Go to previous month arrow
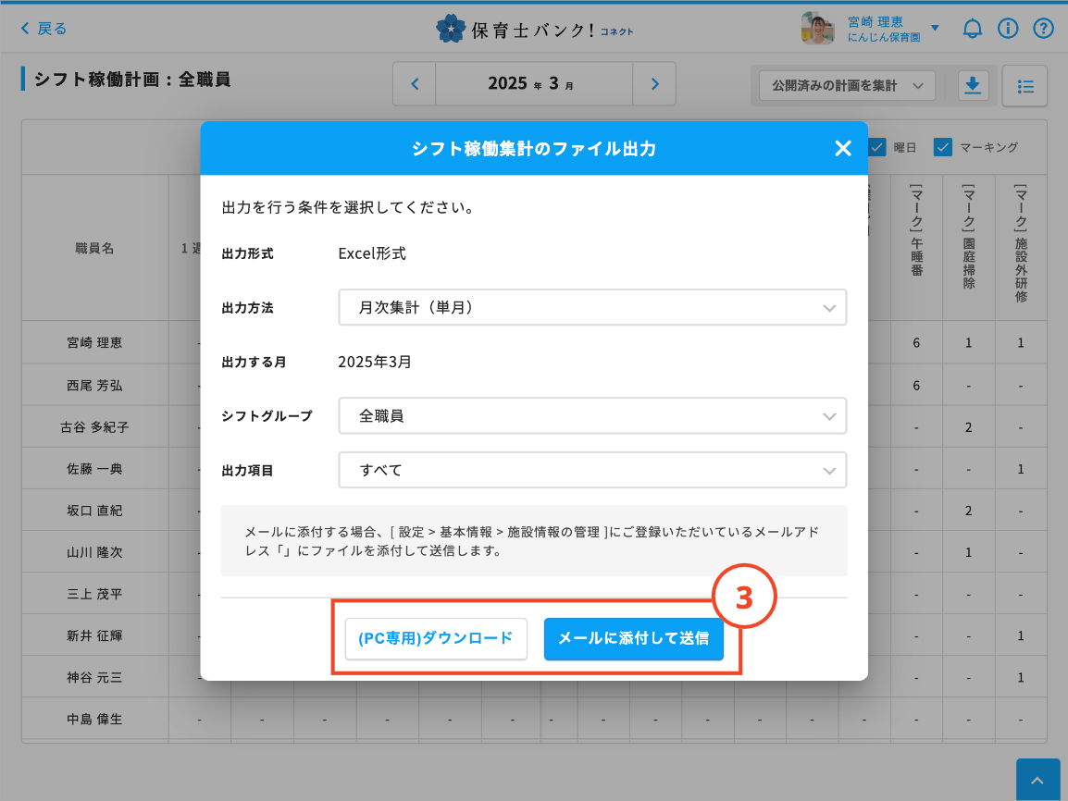The height and width of the screenshot is (801, 1068). click(415, 84)
